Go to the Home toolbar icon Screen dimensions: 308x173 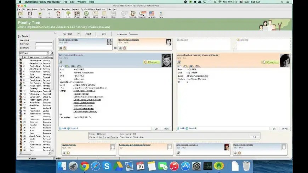point(58,15)
